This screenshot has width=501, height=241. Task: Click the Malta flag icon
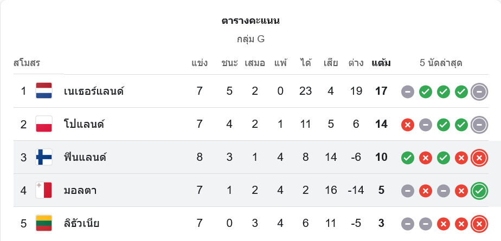click(44, 191)
